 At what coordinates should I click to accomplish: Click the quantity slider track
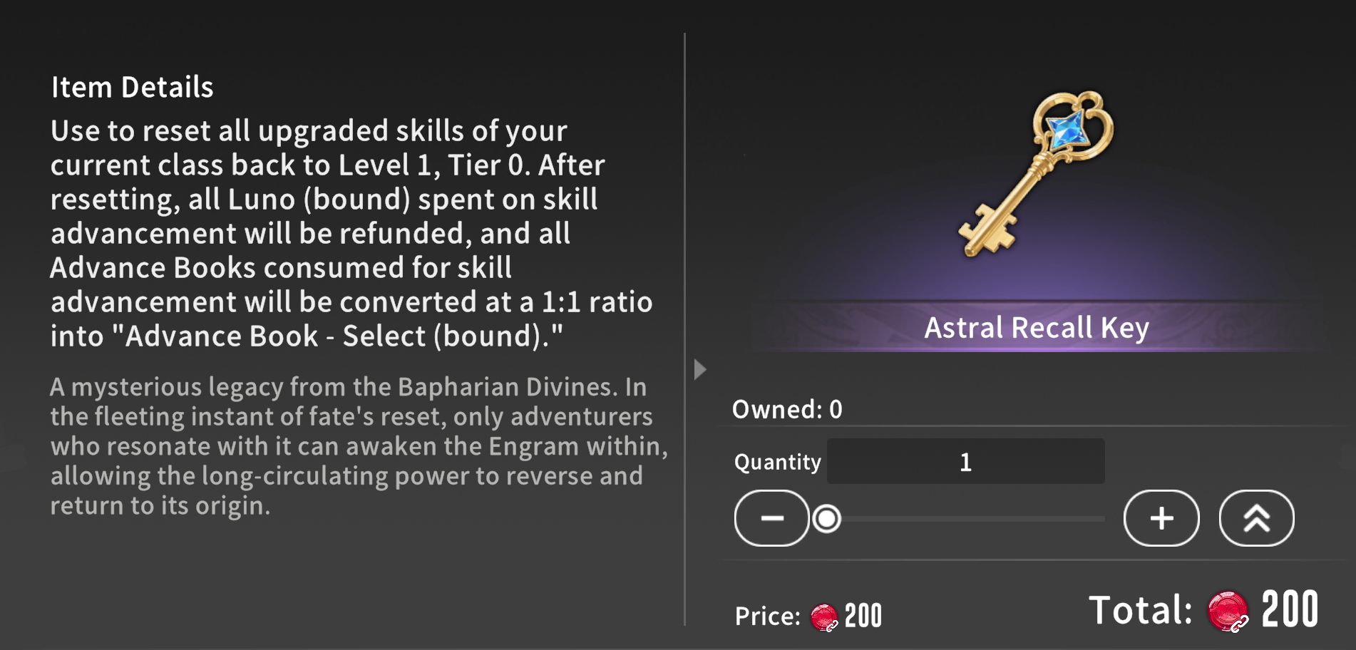click(x=966, y=519)
